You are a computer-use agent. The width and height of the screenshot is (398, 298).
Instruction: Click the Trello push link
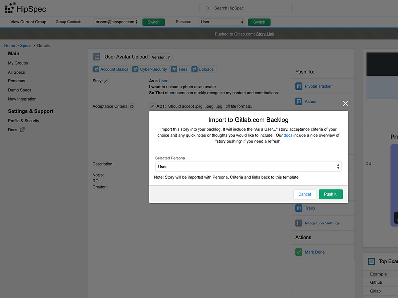click(310, 208)
